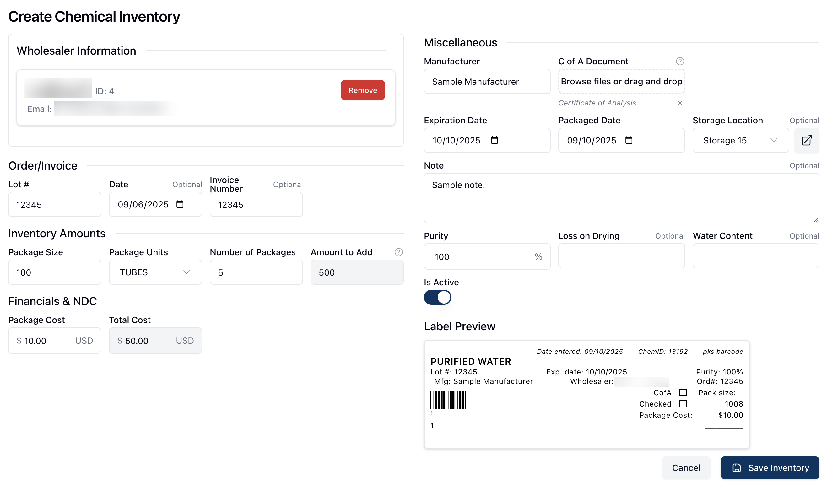Click the Save Inventory button
This screenshot has height=501, width=827.
[x=770, y=467]
